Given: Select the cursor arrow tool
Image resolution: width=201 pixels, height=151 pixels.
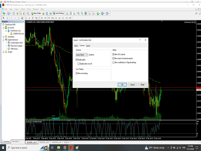Looking at the screenshot, I should [x=4, y=18].
